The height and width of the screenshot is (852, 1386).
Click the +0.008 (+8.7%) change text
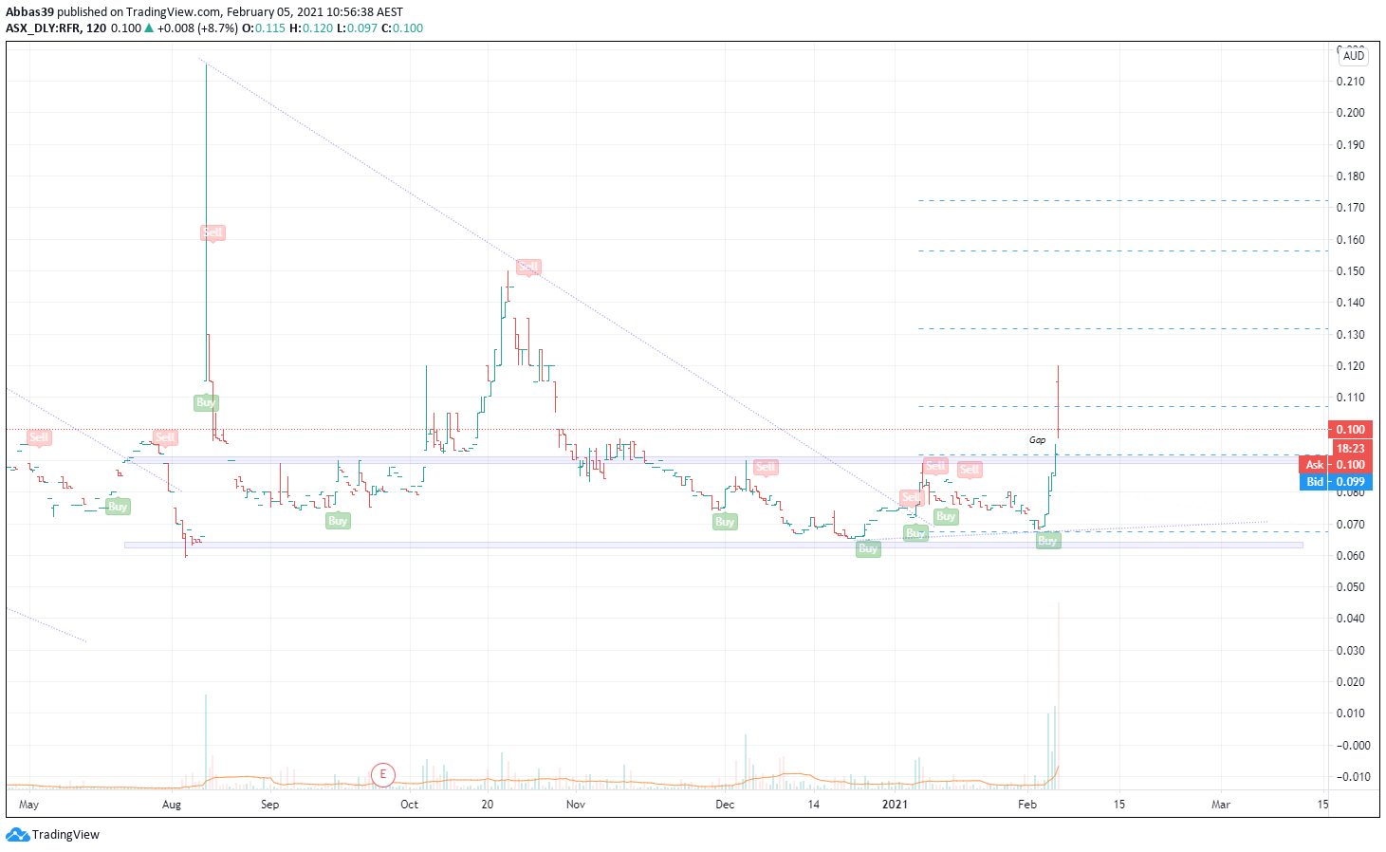click(x=197, y=28)
